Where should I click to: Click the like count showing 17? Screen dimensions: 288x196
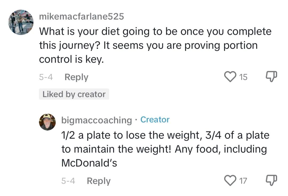coord(243,181)
